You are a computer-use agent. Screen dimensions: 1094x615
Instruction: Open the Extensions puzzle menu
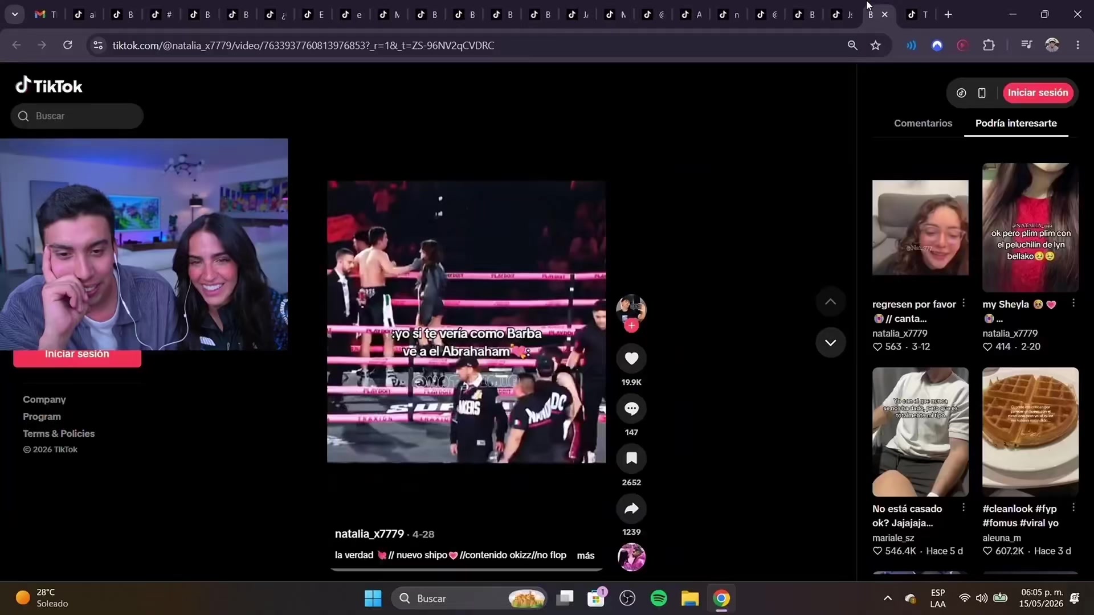989,45
